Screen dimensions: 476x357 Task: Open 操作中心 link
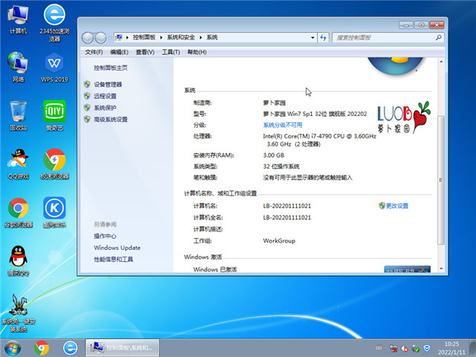(x=105, y=236)
